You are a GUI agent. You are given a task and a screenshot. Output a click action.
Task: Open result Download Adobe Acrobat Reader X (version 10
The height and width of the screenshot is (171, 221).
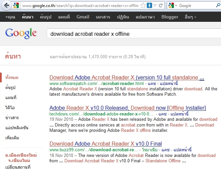pyautogui.click(x=127, y=77)
